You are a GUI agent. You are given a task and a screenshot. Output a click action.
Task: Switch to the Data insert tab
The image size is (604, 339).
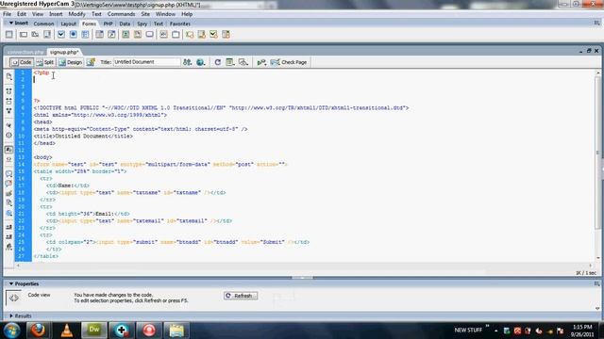tap(125, 24)
